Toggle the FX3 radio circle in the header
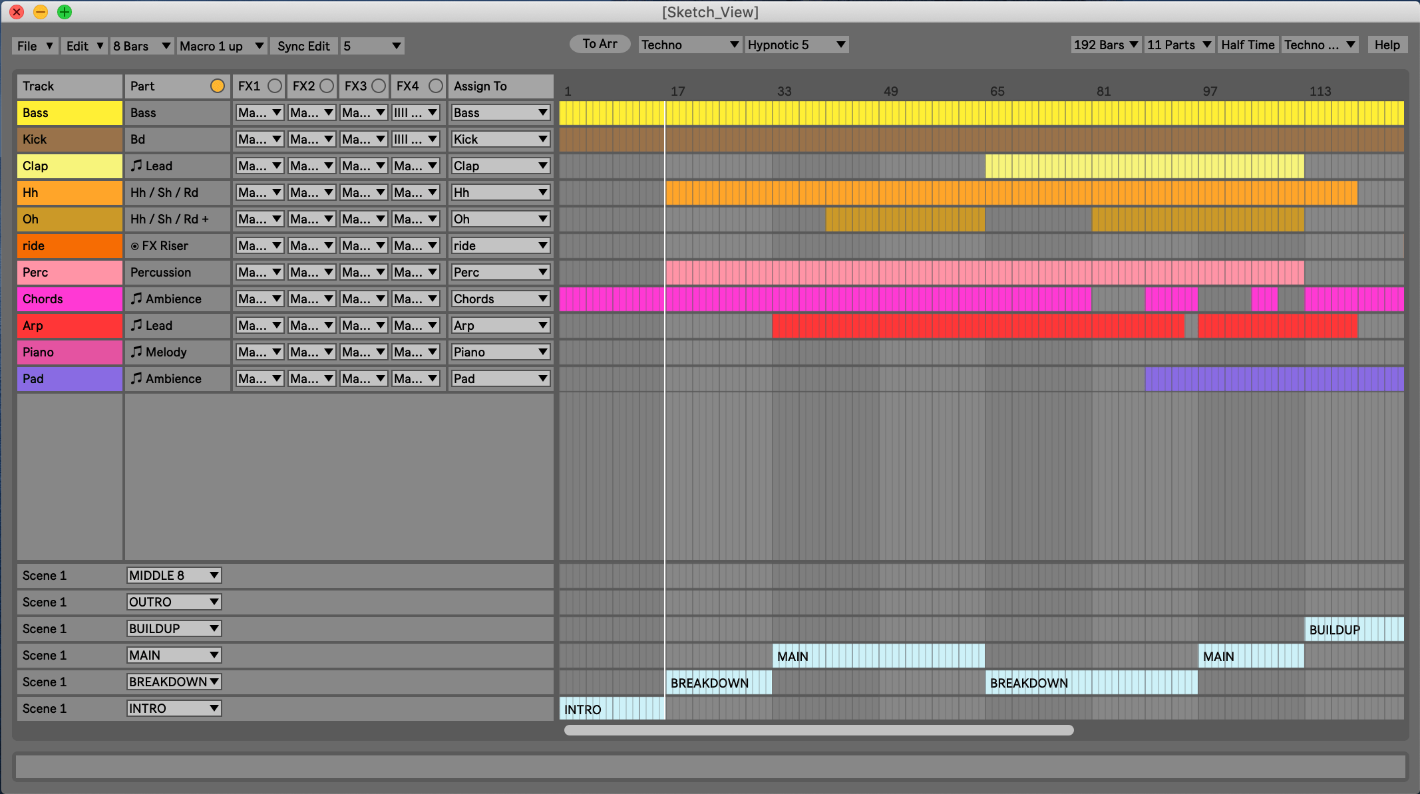The width and height of the screenshot is (1420, 794). tap(378, 85)
